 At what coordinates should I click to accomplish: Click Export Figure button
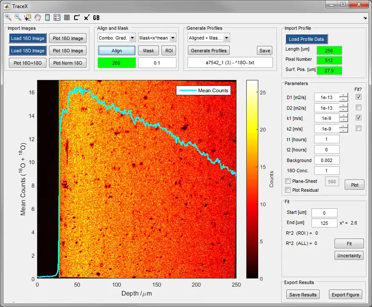(x=346, y=295)
